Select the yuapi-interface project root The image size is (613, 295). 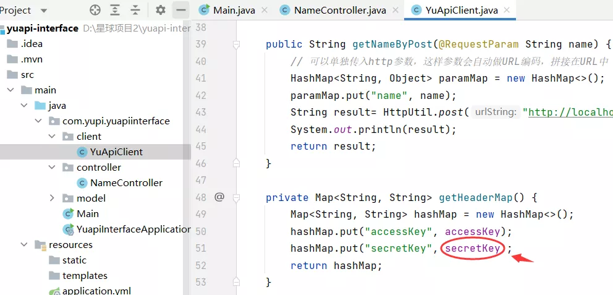42,28
